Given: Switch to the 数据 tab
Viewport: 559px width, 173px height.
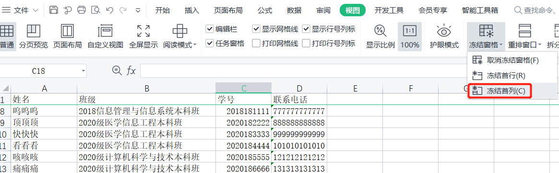Looking at the screenshot, I should pos(294,11).
